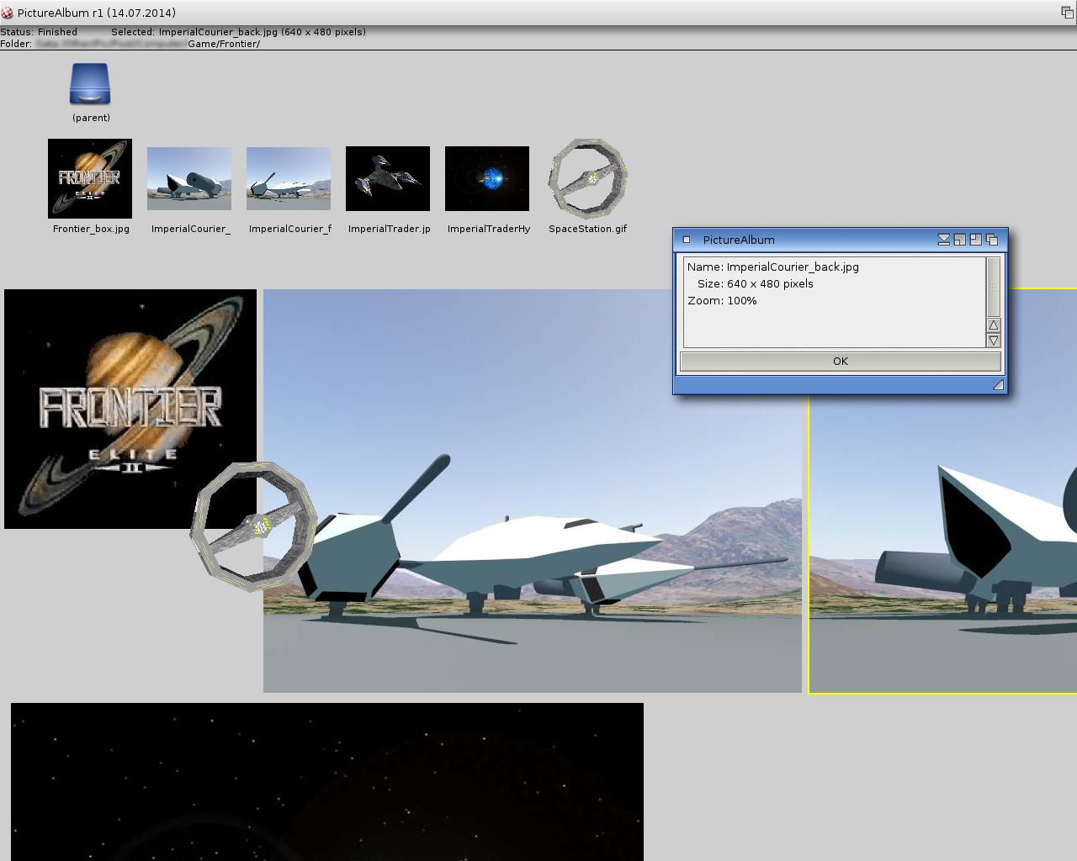This screenshot has width=1077, height=861.
Task: Click the large Frontier Elite II box image
Action: 130,409
